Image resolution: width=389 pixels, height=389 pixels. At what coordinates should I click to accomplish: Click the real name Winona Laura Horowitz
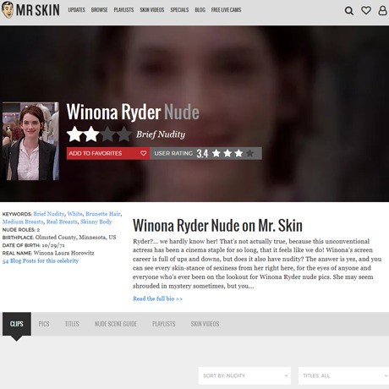[x=64, y=253]
